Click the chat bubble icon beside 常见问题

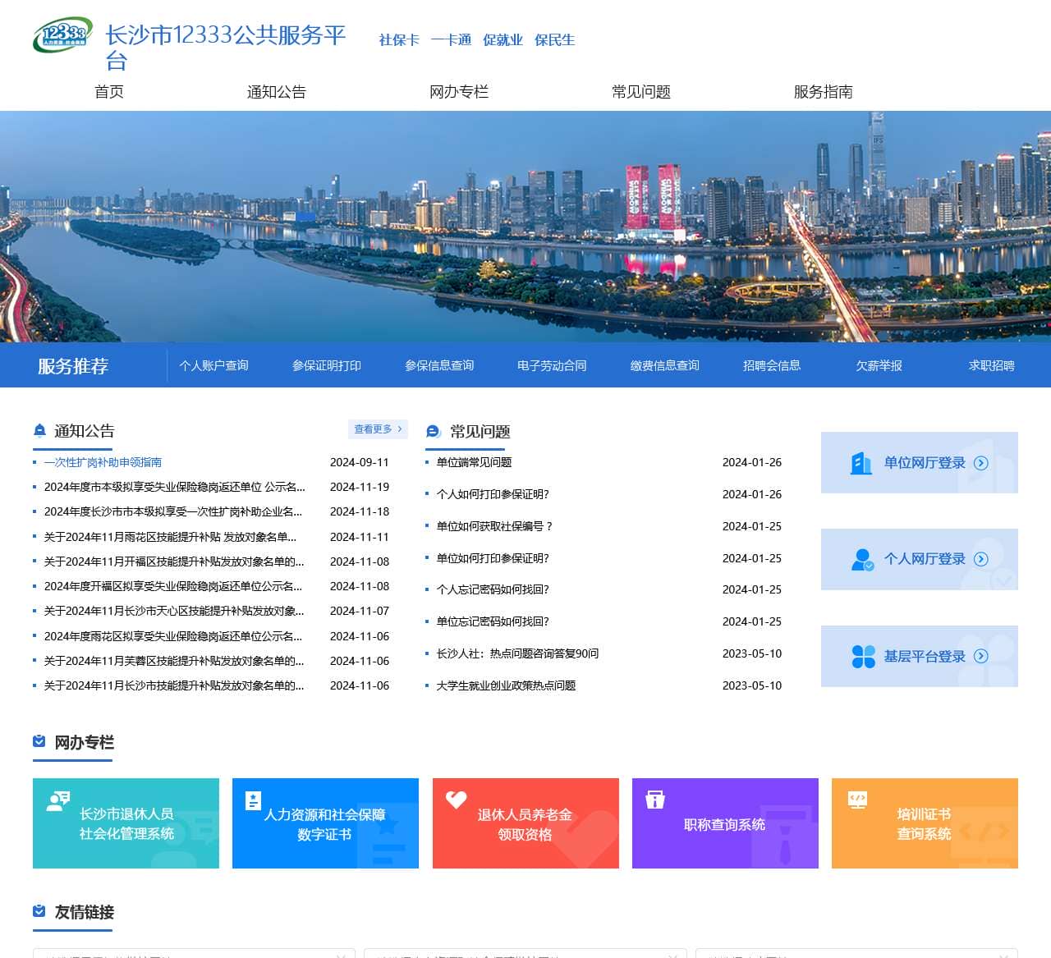tap(433, 431)
